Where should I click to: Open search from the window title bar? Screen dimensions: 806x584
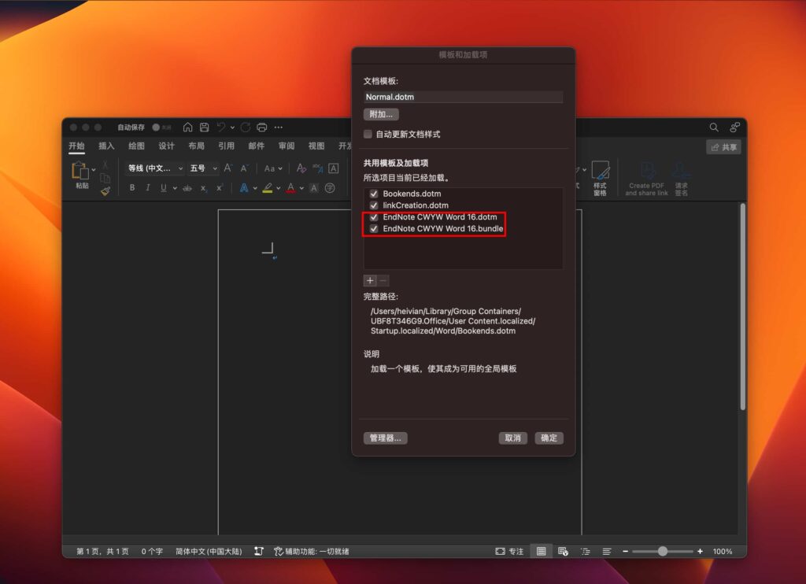[713, 127]
